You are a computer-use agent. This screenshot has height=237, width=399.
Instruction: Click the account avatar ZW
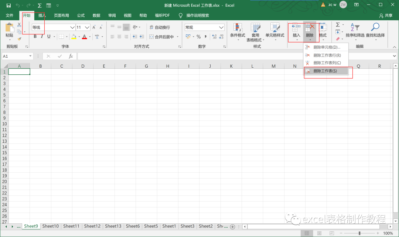[x=343, y=4]
